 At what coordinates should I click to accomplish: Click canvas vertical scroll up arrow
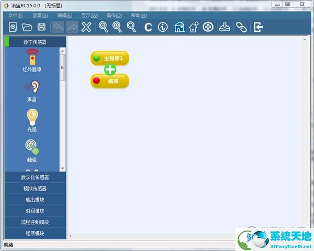tap(305, 40)
